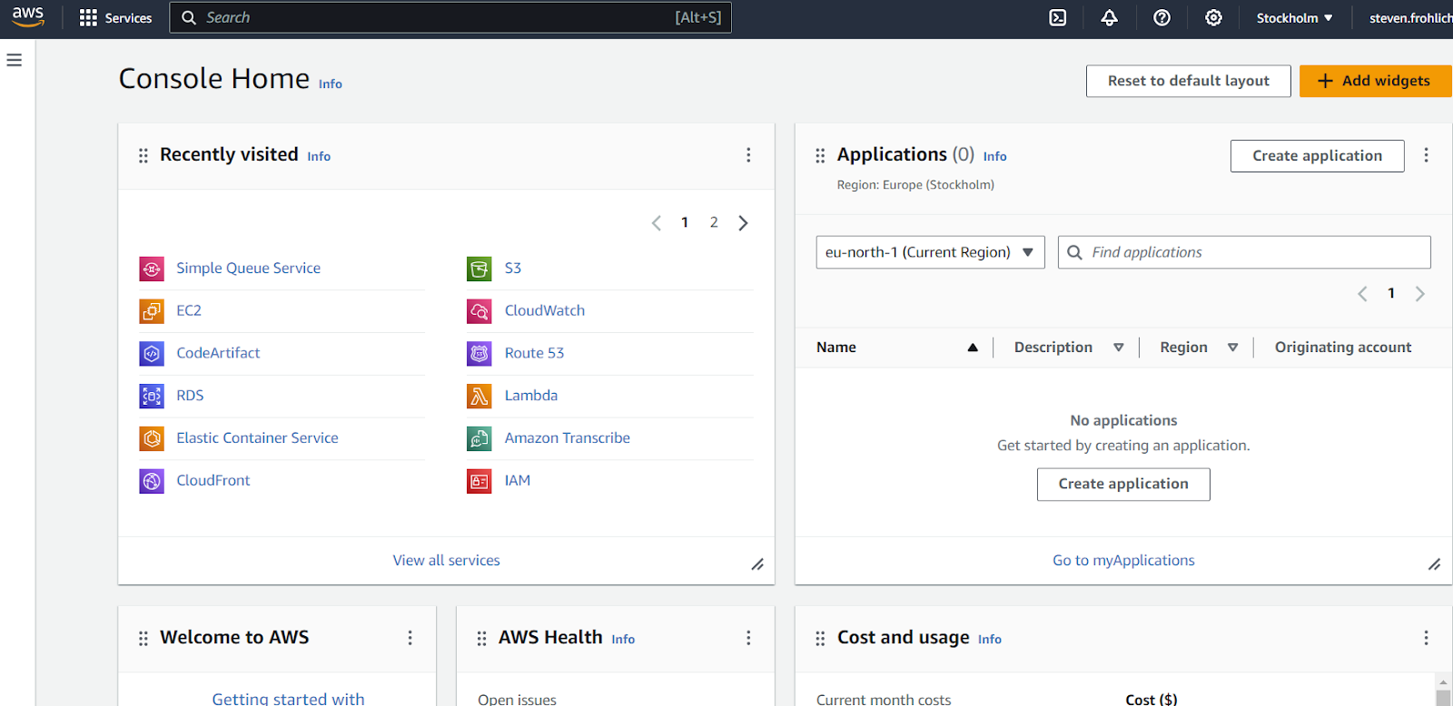Go to page 2 of Recently visited
This screenshot has height=706, width=1453.
click(x=714, y=222)
